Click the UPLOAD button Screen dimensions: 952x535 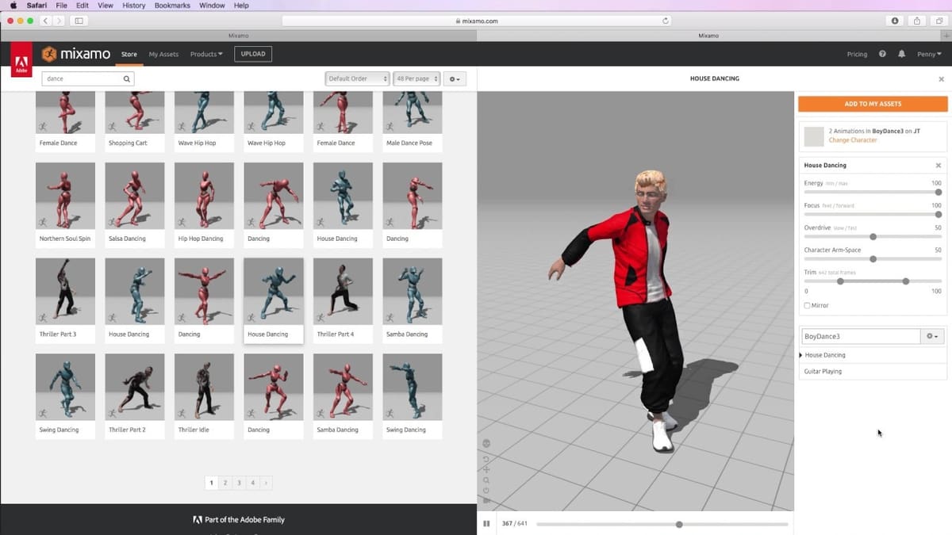coord(253,54)
